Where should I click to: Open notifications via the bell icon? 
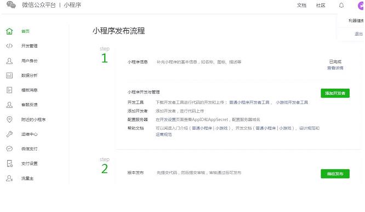[341, 5]
